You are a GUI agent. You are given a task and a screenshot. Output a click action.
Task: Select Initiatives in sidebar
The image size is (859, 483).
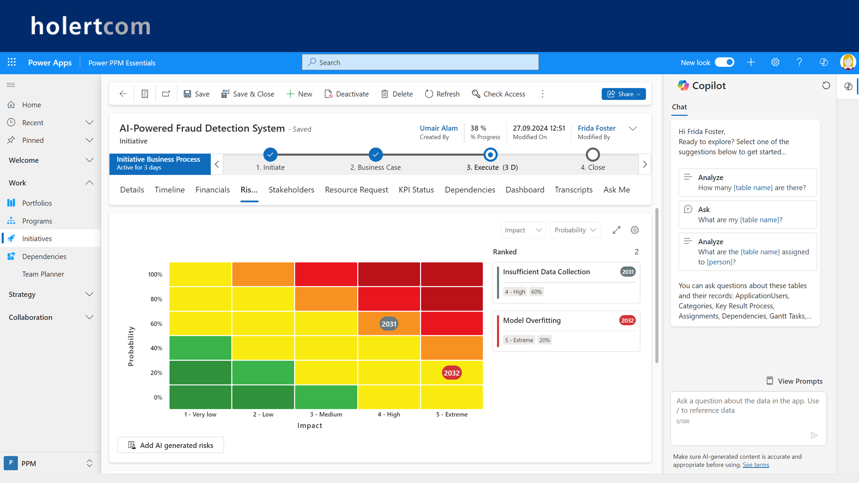[50, 238]
